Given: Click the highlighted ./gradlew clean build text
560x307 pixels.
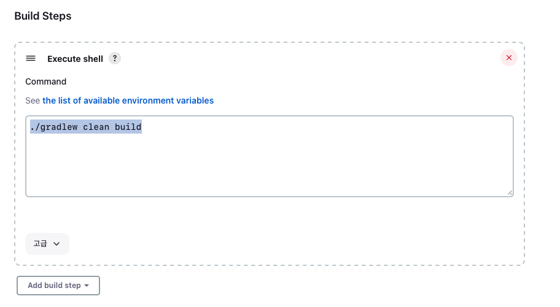Looking at the screenshot, I should point(86,127).
